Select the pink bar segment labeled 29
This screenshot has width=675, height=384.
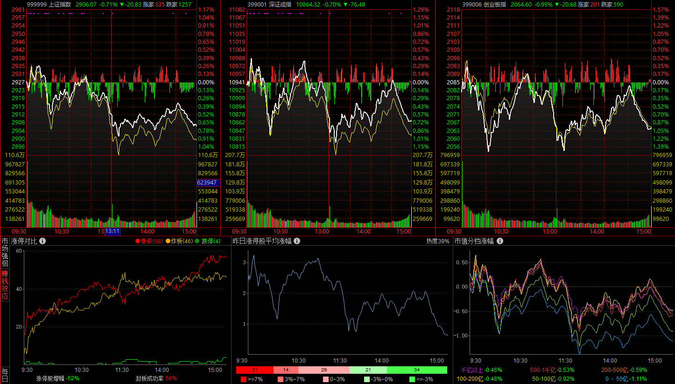pos(323,370)
